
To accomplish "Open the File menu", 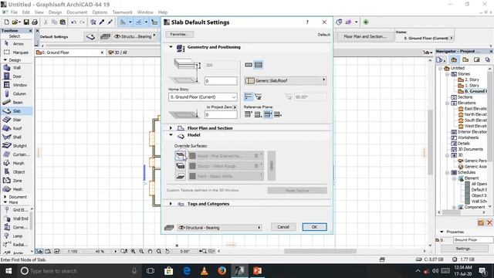I will 14,12.
